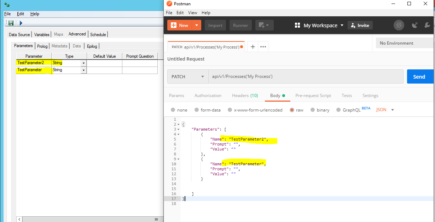Select the none body type radio
The width and height of the screenshot is (435, 222).
click(173, 110)
